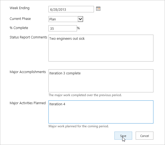Click the Week Ending label

20,8
